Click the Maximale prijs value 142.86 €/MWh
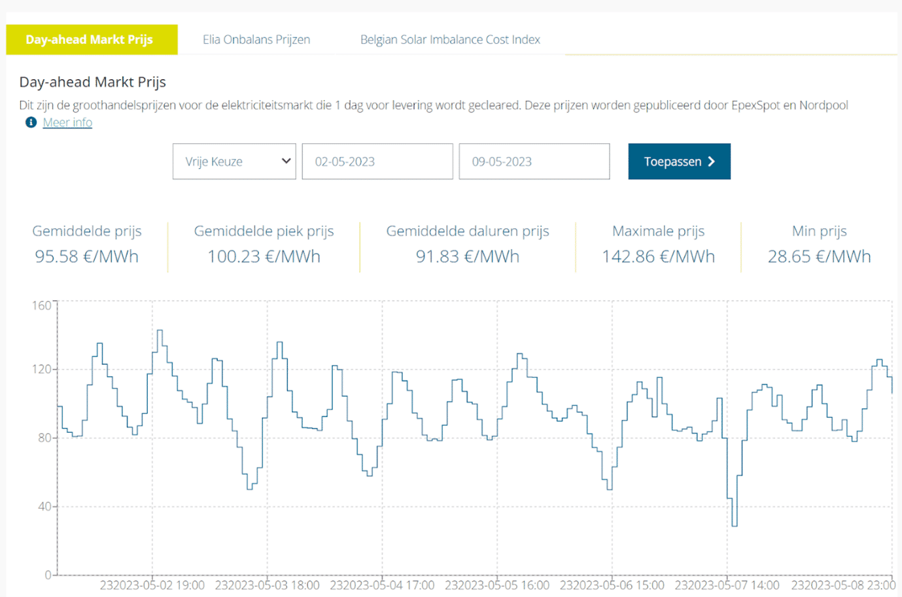This screenshot has height=597, width=902. [658, 256]
